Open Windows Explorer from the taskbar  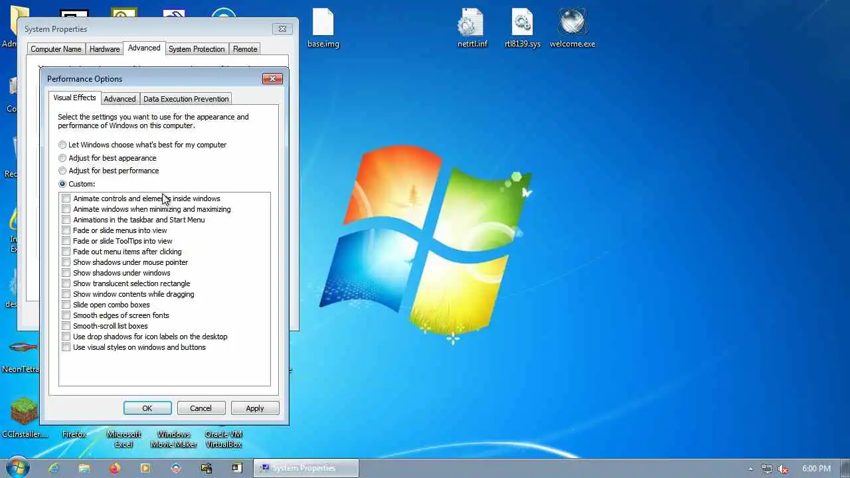tap(84, 468)
